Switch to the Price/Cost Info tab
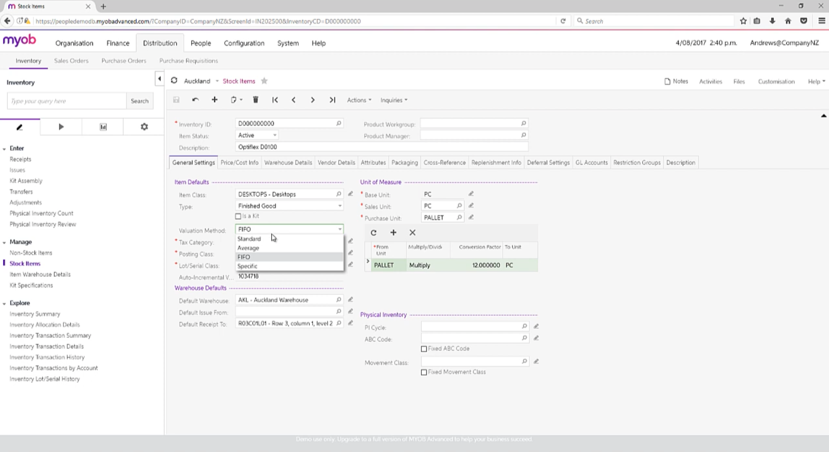829x452 pixels. pyautogui.click(x=240, y=162)
